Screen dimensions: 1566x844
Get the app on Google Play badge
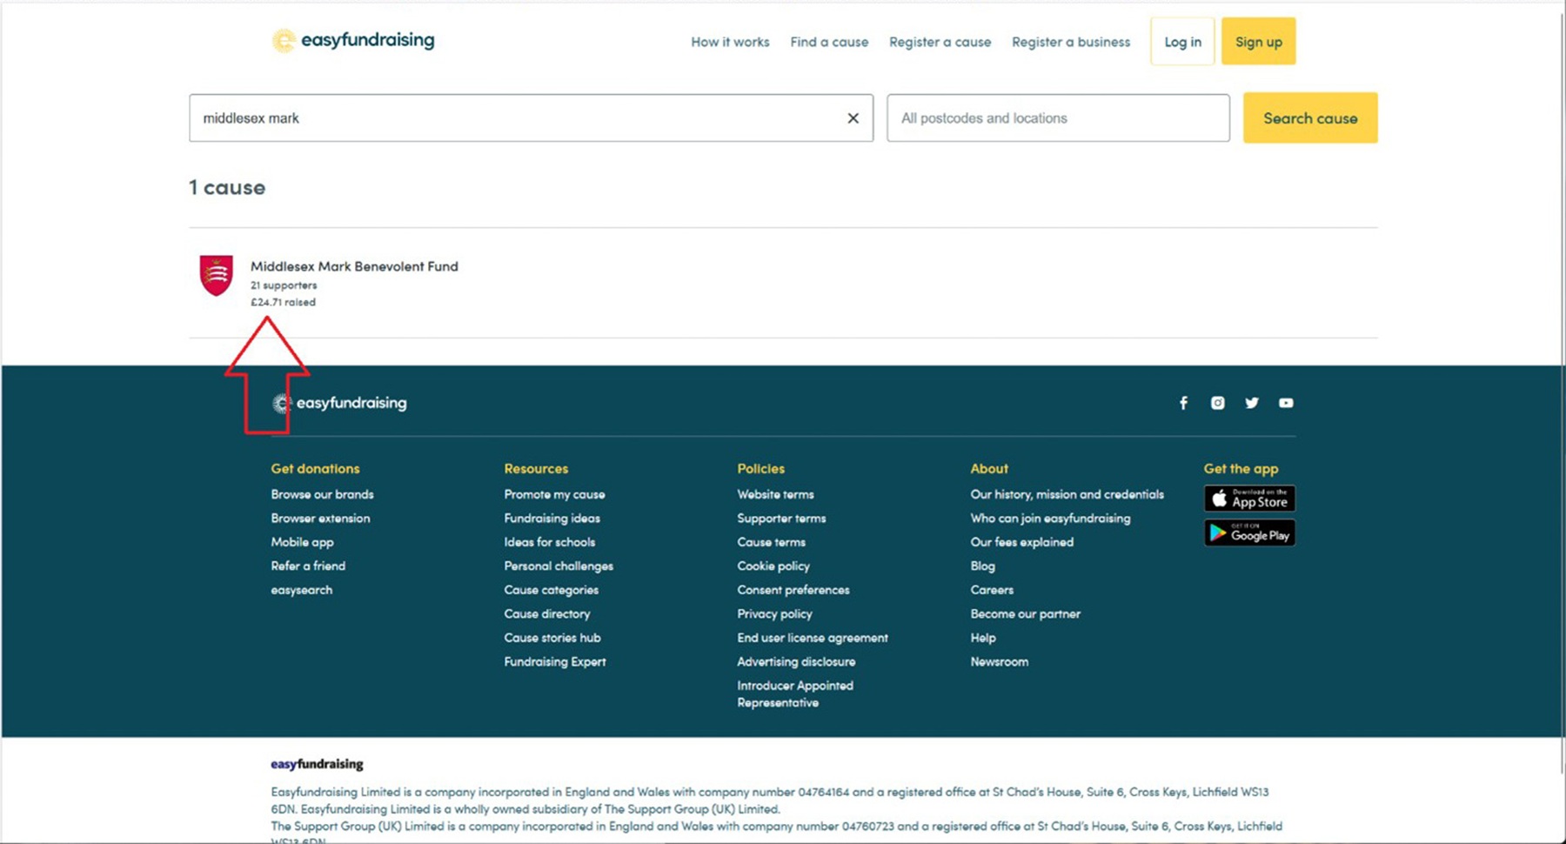[x=1249, y=533]
